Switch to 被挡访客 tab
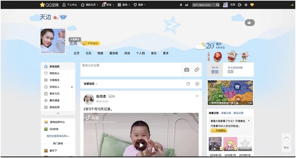296x158 pixels. click(238, 113)
